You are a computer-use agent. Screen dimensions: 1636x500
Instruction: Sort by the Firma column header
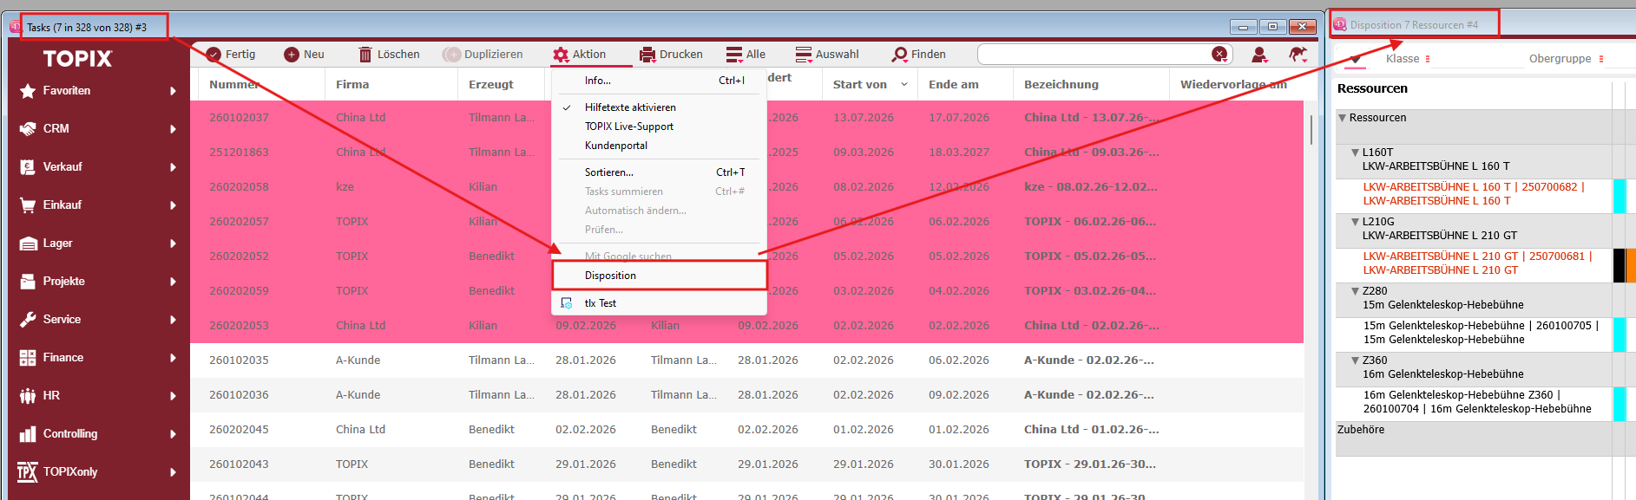click(352, 85)
